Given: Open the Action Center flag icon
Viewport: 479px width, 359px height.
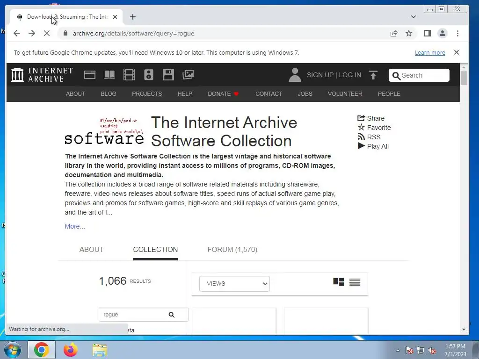Looking at the screenshot, I should (409, 351).
